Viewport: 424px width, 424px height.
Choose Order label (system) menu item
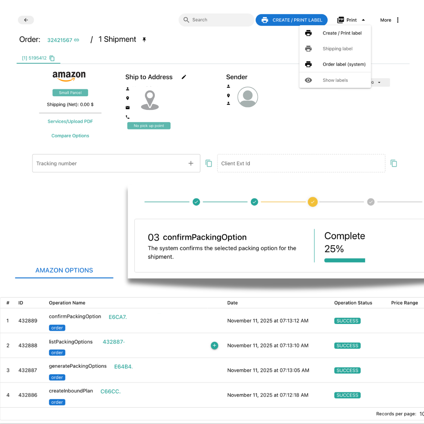click(x=344, y=64)
